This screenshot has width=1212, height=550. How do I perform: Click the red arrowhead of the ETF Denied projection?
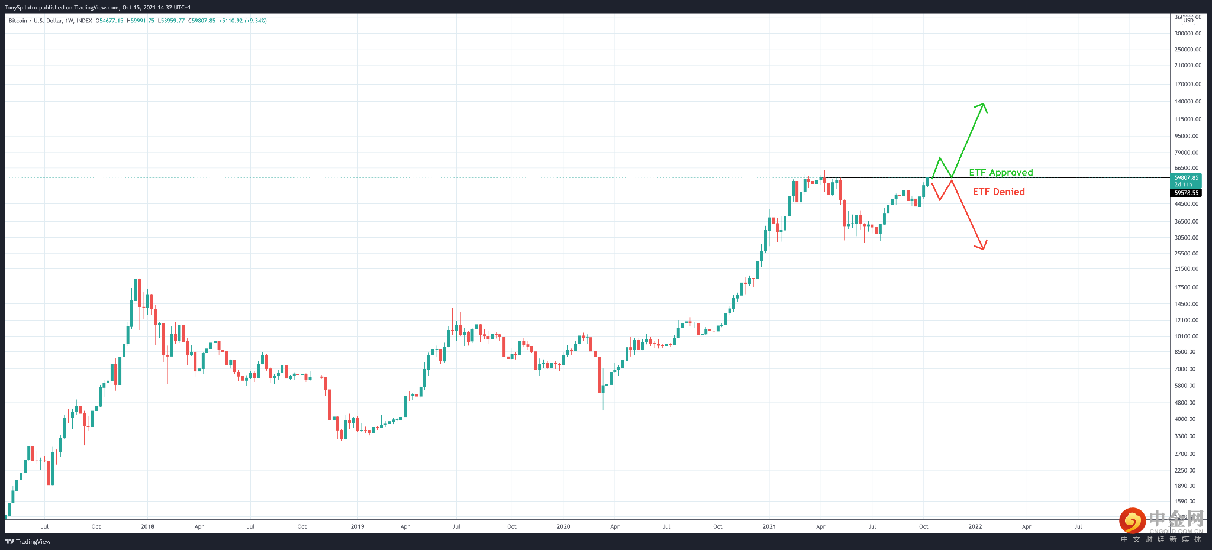tap(982, 247)
